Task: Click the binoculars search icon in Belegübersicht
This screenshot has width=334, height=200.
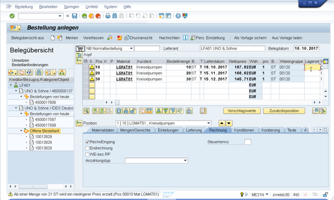Action: 39,72
